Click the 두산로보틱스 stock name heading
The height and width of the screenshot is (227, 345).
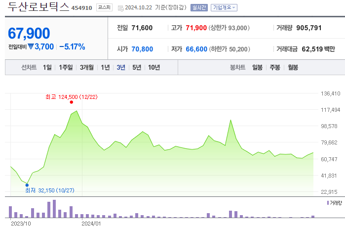(38, 6)
